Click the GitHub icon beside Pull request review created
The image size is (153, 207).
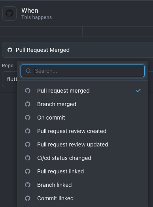click(28, 131)
